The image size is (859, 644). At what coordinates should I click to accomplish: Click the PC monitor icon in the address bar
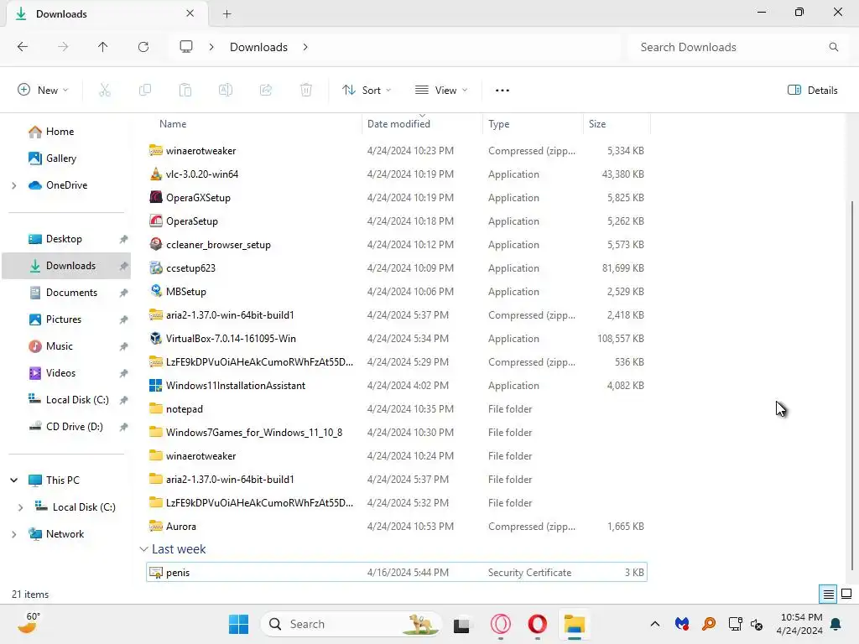coord(186,47)
